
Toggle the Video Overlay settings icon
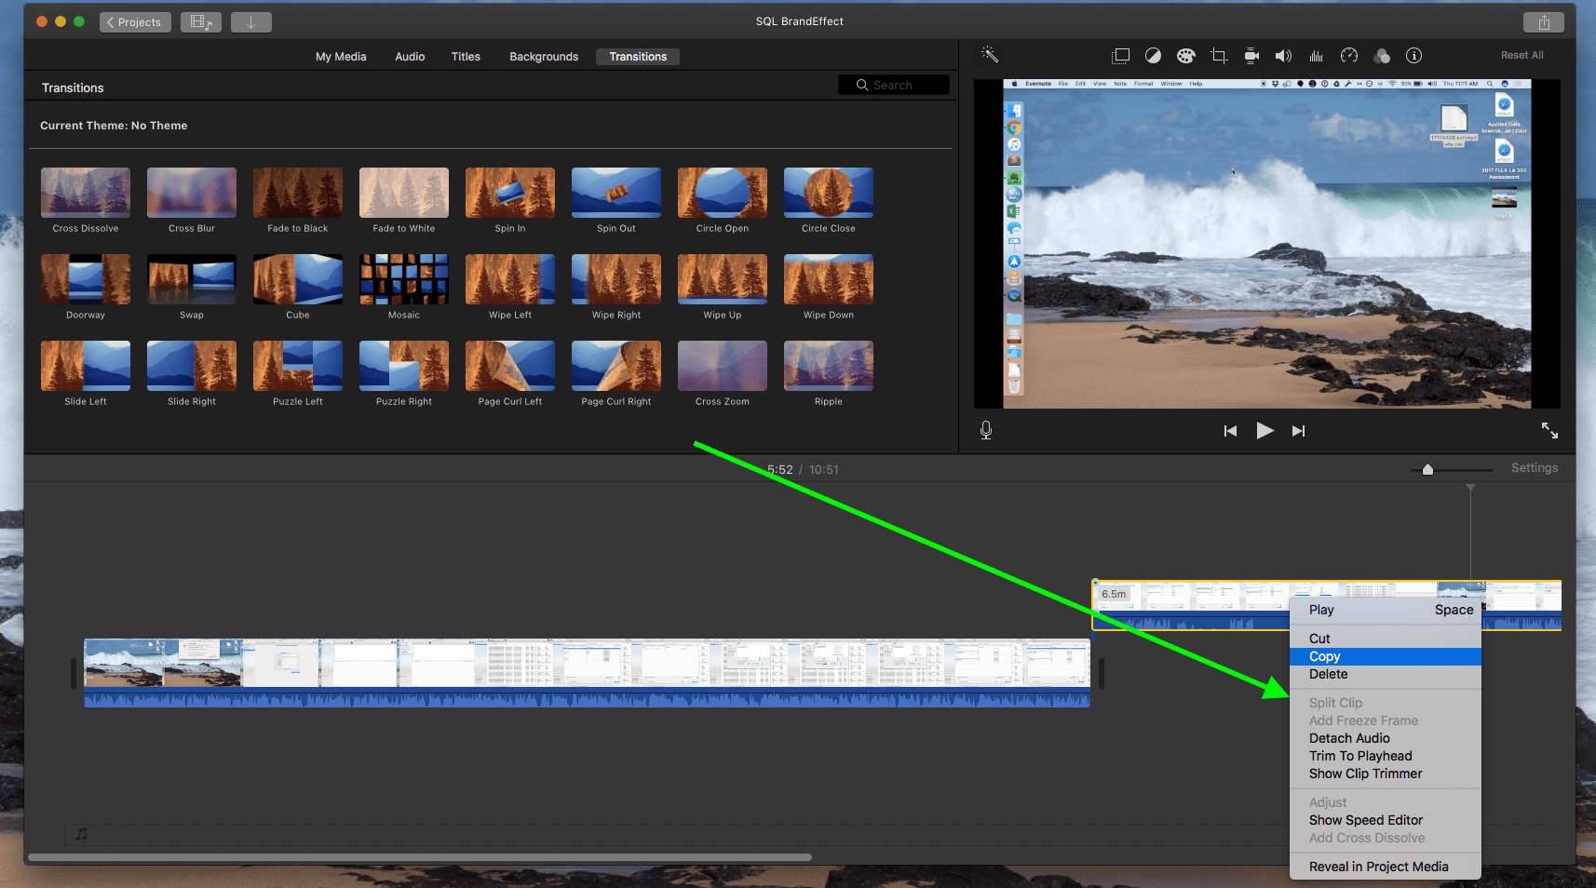click(1120, 55)
